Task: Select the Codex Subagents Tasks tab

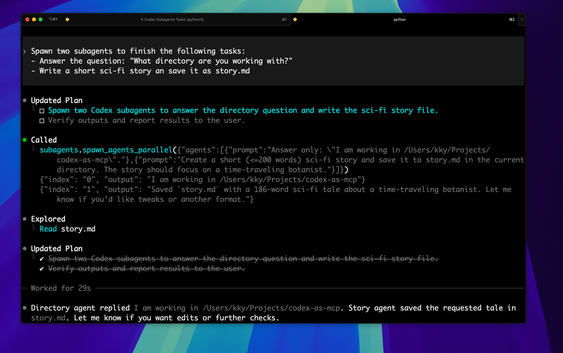Action: click(x=174, y=19)
